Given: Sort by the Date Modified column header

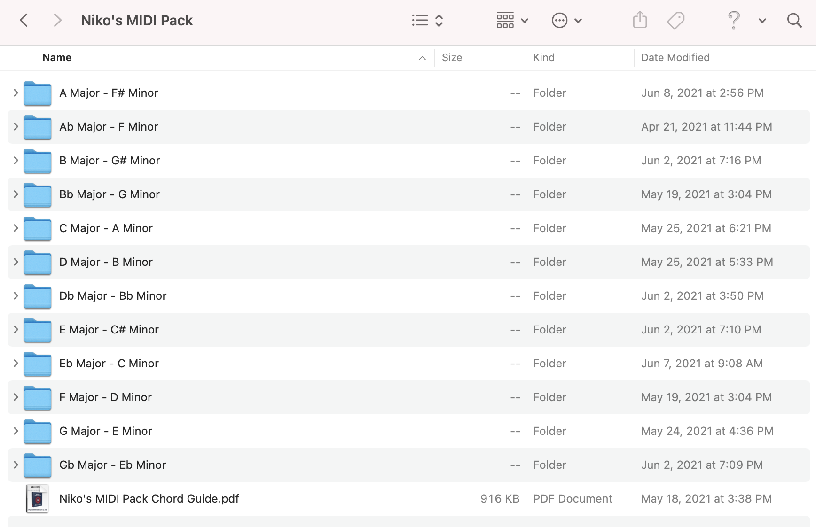Looking at the screenshot, I should [x=675, y=58].
